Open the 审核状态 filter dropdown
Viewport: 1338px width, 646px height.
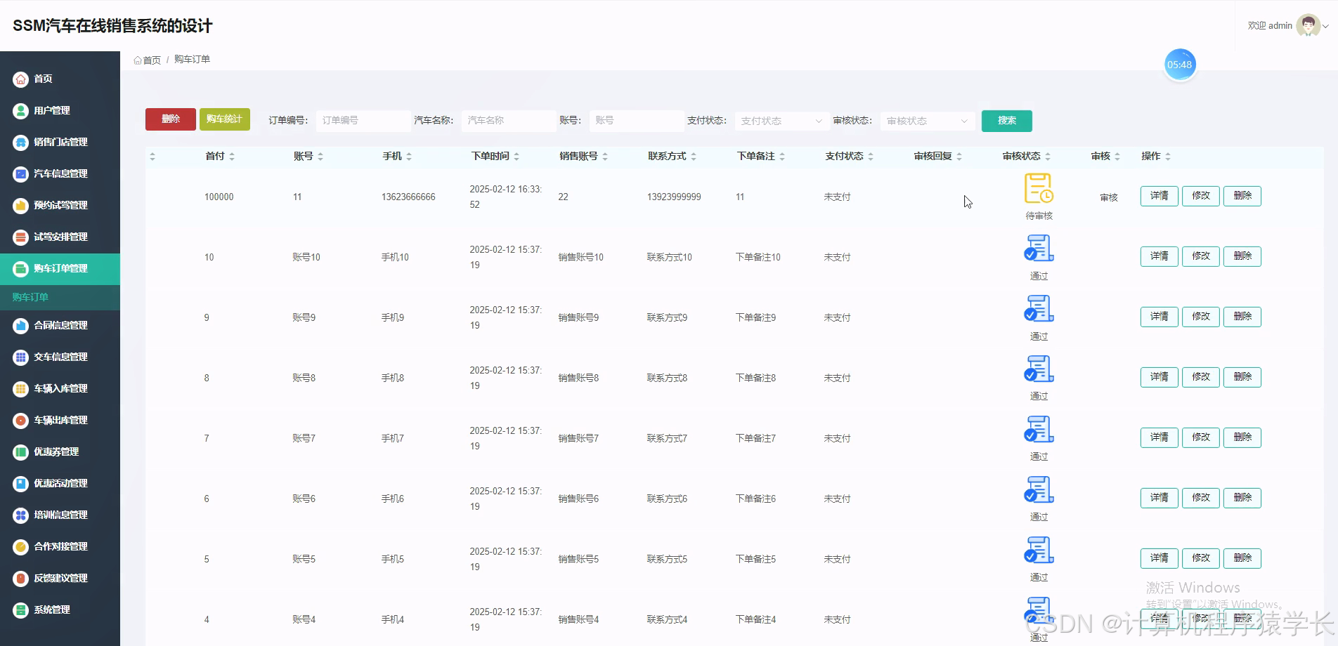[927, 121]
